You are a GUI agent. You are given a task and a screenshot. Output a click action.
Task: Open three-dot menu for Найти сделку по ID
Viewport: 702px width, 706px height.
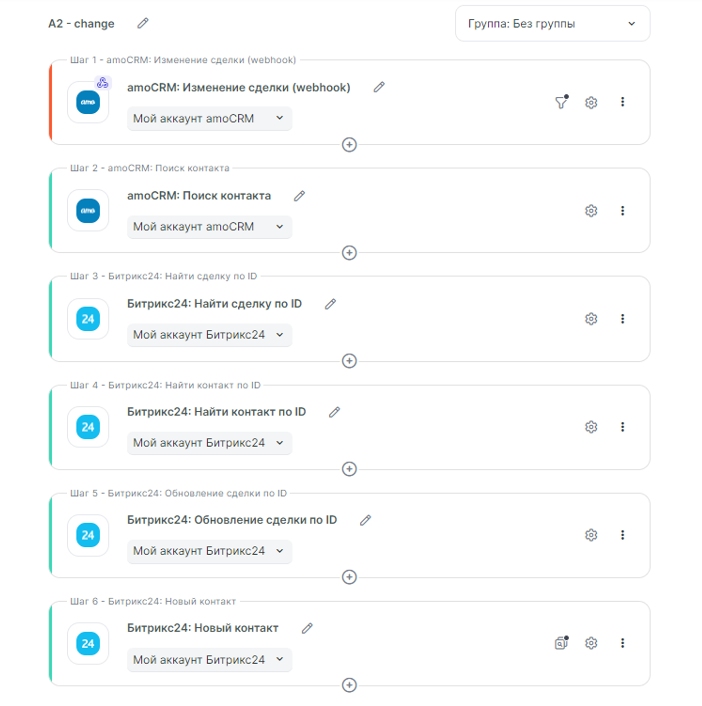click(622, 319)
